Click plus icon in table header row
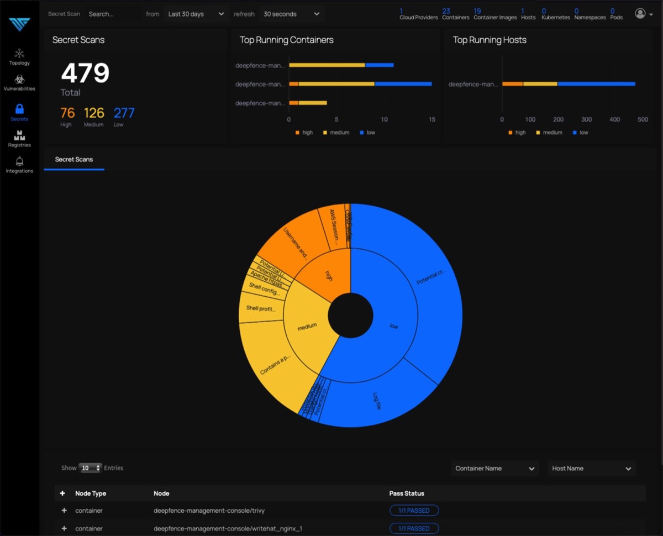The width and height of the screenshot is (663, 536). tap(62, 493)
